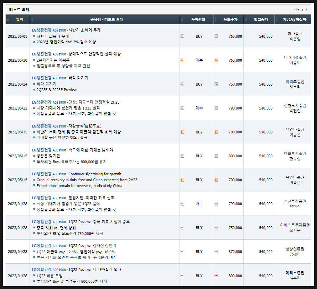This screenshot has height=289, width=317.
Task: Click the 매수 opinion in 미래에셋증권 row
Action: (x=199, y=60)
